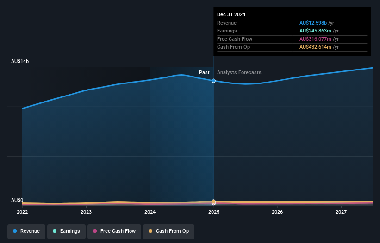Click the Cash From Op row label in tooltip
Viewport: 380px width, 243px height.
[233, 47]
